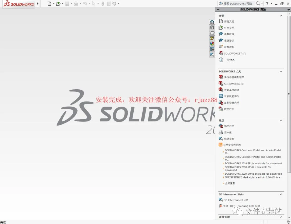Open SOLIDWORKS 2019 SP1 download news link
The width and height of the screenshot is (291, 224).
(x=253, y=164)
